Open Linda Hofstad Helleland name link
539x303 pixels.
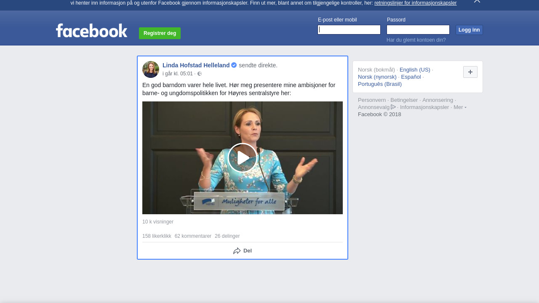[x=196, y=65]
